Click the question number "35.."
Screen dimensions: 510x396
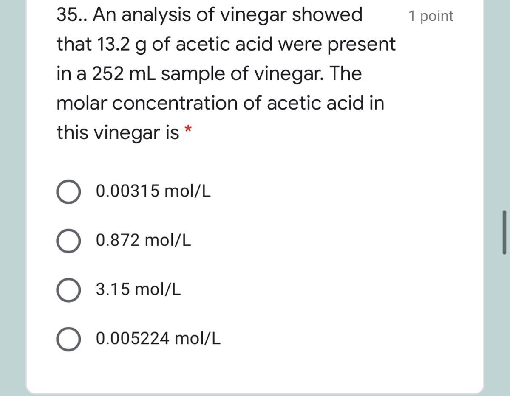pyautogui.click(x=72, y=15)
